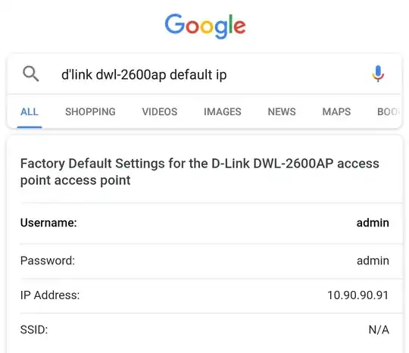Open the Google logo homepage

click(205, 26)
